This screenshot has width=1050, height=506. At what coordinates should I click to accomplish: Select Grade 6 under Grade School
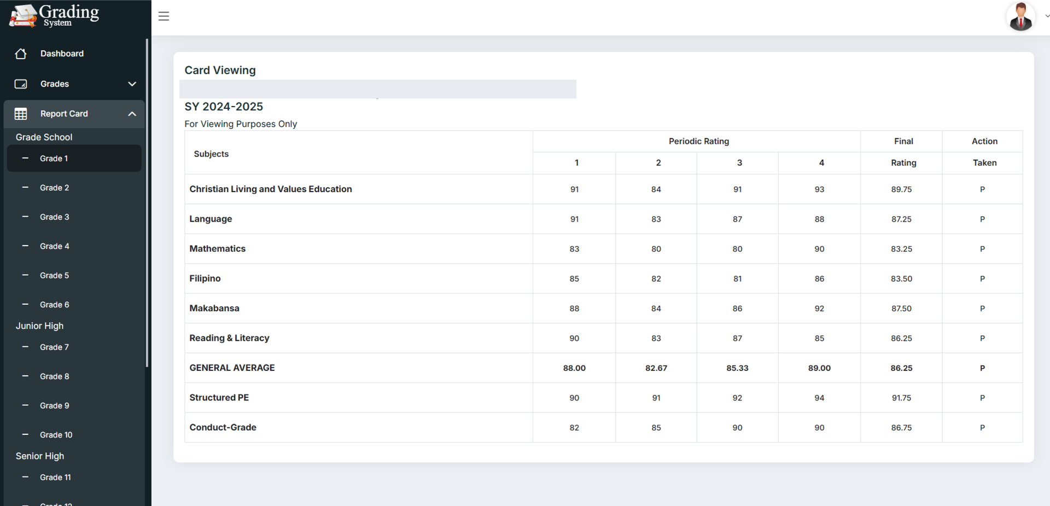click(x=54, y=305)
